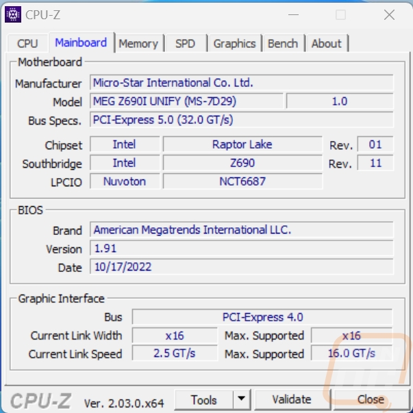Click the Chipset vendor Intel field
Image resolution: width=413 pixels, height=413 pixels.
click(x=125, y=145)
